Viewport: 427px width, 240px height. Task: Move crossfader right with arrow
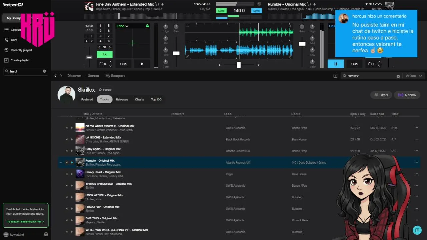pyautogui.click(x=259, y=65)
